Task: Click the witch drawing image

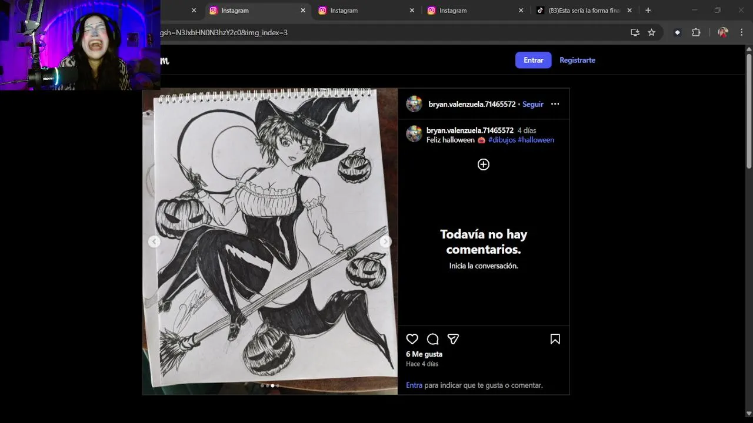Action: point(270,241)
